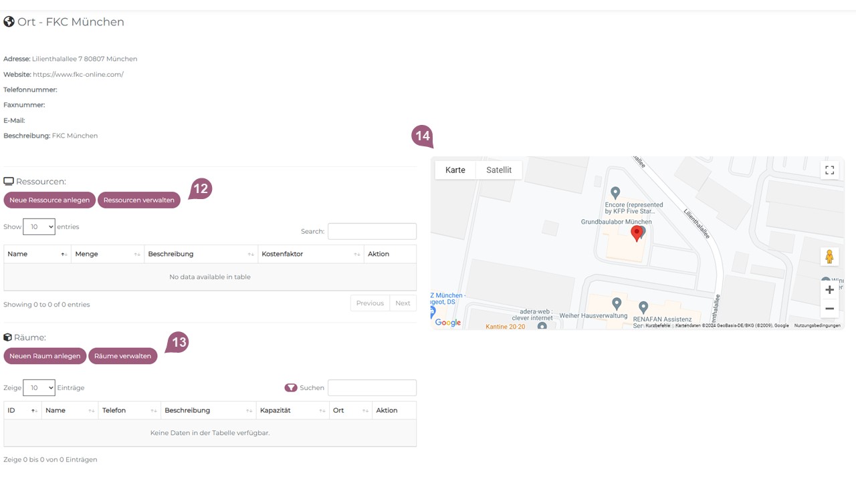Zoom out on the map
Viewport: 856px width, 481px height.
click(x=829, y=309)
